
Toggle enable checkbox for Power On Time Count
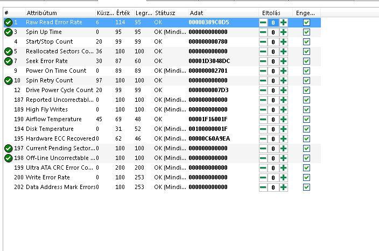306,71
